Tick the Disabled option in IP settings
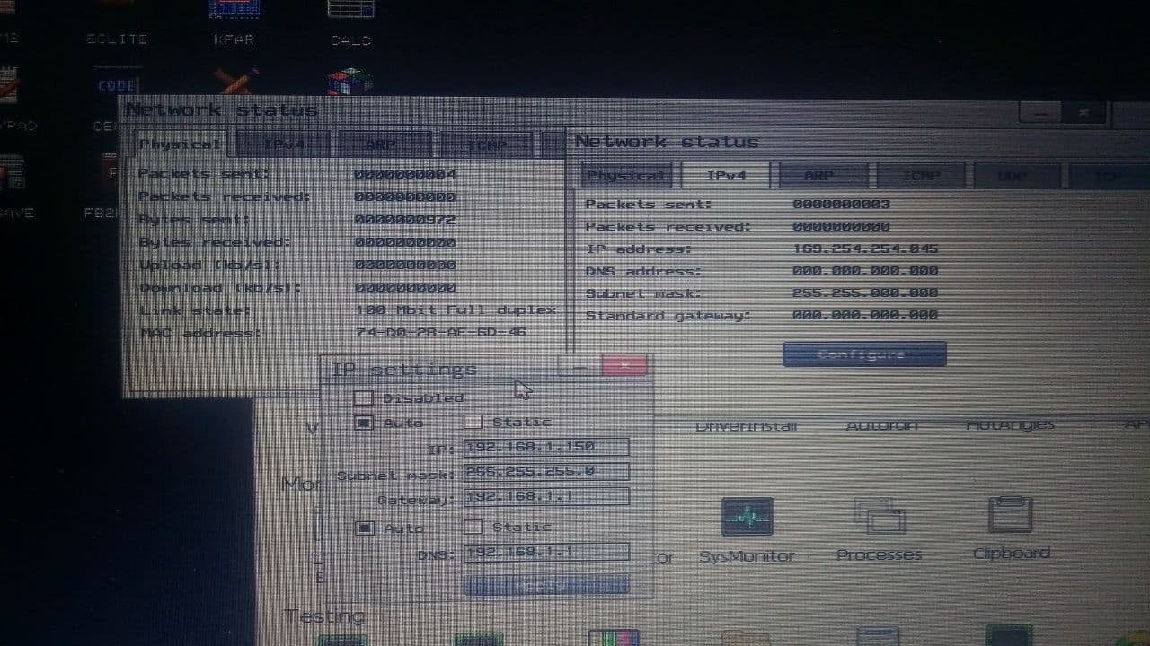Image resolution: width=1150 pixels, height=646 pixels. 364,397
